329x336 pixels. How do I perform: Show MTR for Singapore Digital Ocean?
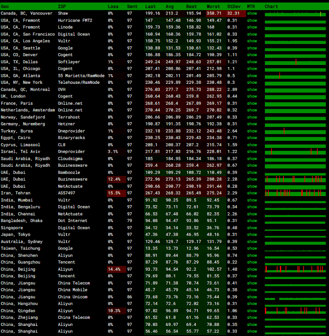pyautogui.click(x=252, y=228)
